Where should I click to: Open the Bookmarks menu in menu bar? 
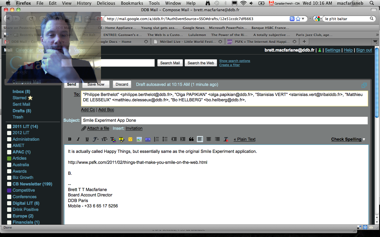(x=132, y=3)
